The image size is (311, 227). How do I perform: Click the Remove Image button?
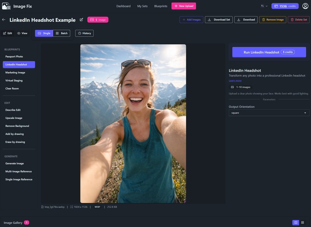coord(272,20)
